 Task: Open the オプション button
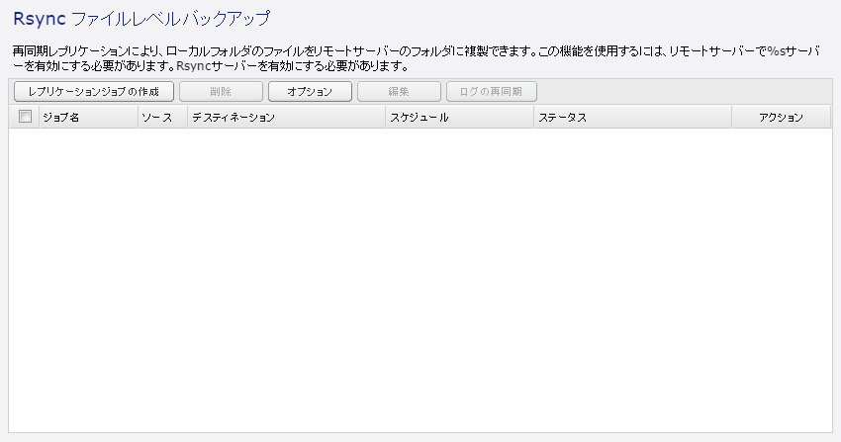310,92
